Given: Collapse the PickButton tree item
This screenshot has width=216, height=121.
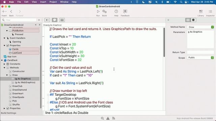Looking at the screenshot, I should [7, 31].
